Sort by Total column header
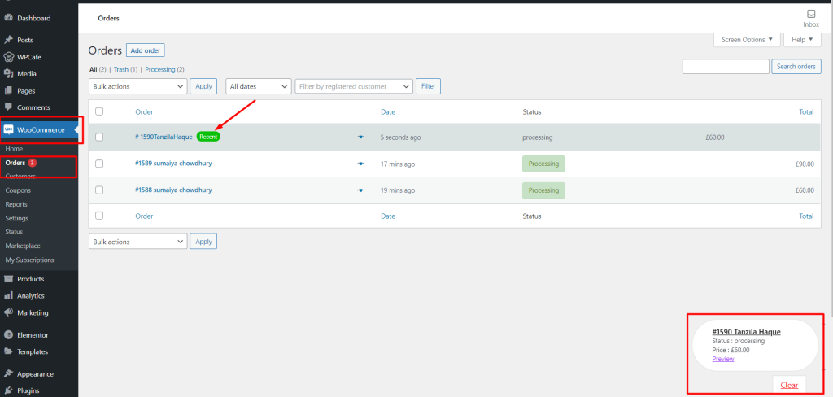The height and width of the screenshot is (397, 833). (x=806, y=111)
